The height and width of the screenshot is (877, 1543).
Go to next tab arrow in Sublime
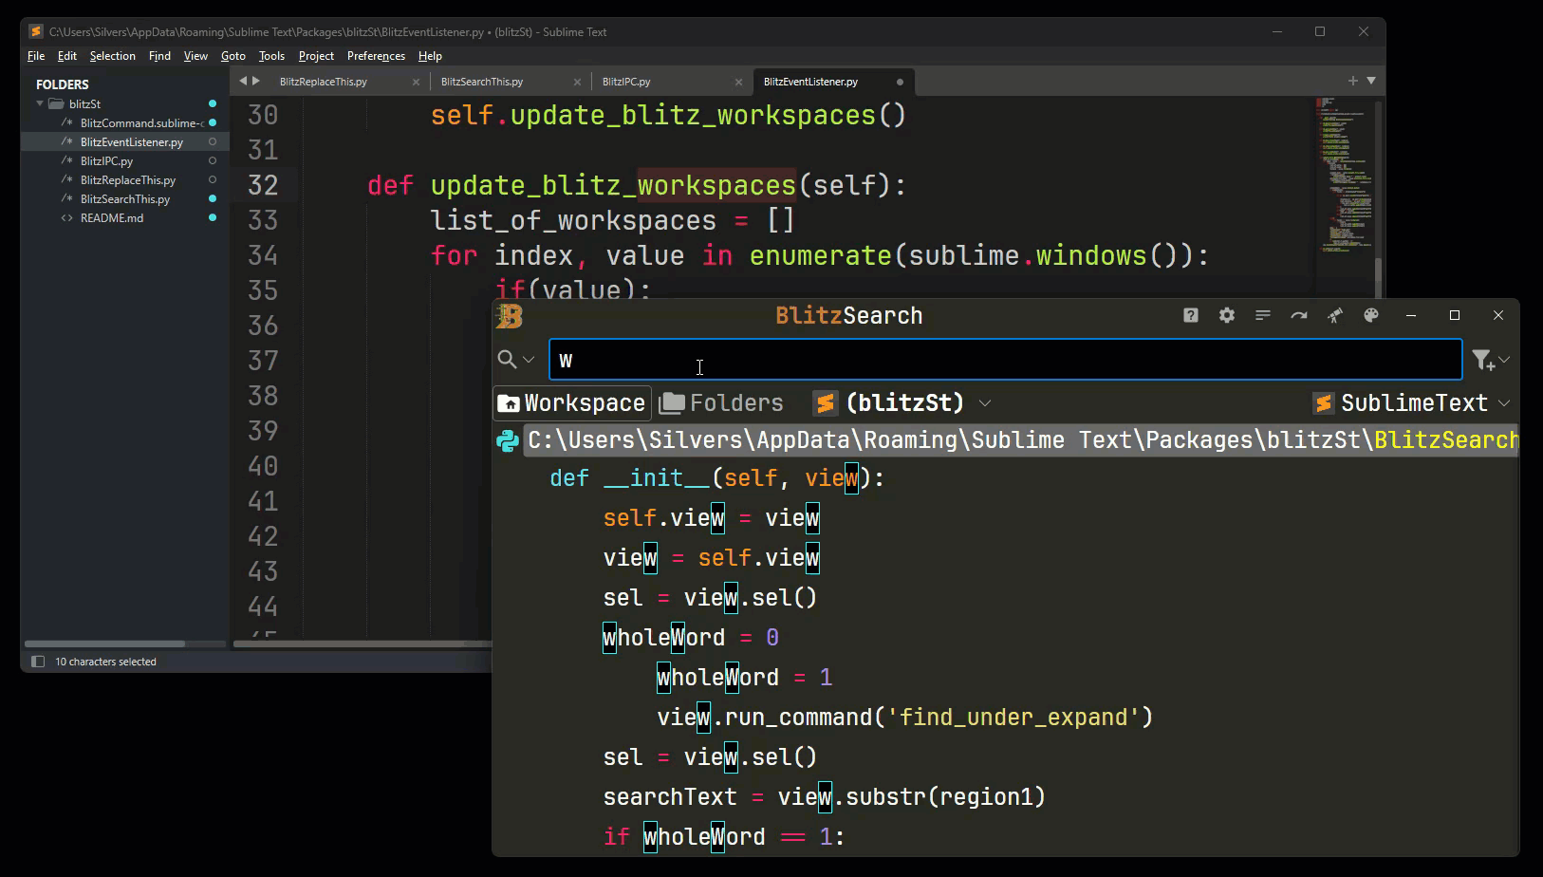coord(255,81)
